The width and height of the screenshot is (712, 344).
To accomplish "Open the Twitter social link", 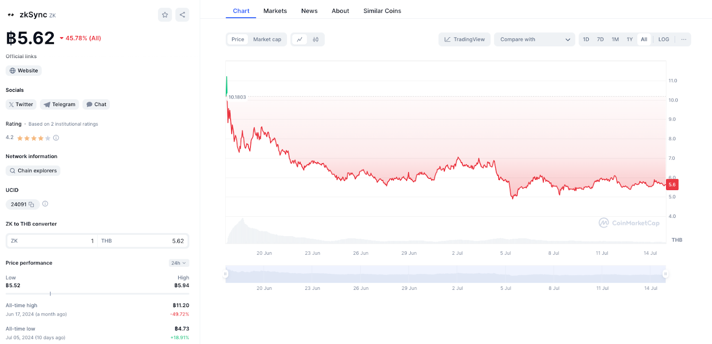I will tap(21, 104).
